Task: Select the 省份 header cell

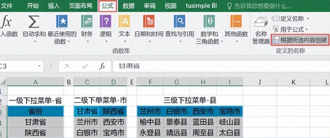Action: (x=35, y=111)
